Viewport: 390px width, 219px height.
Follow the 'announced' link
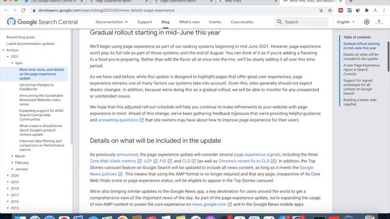coord(127,155)
